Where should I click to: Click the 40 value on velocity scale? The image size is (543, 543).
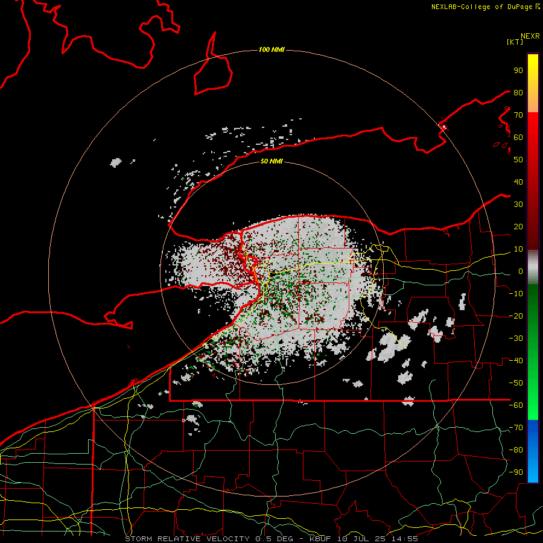[518, 182]
